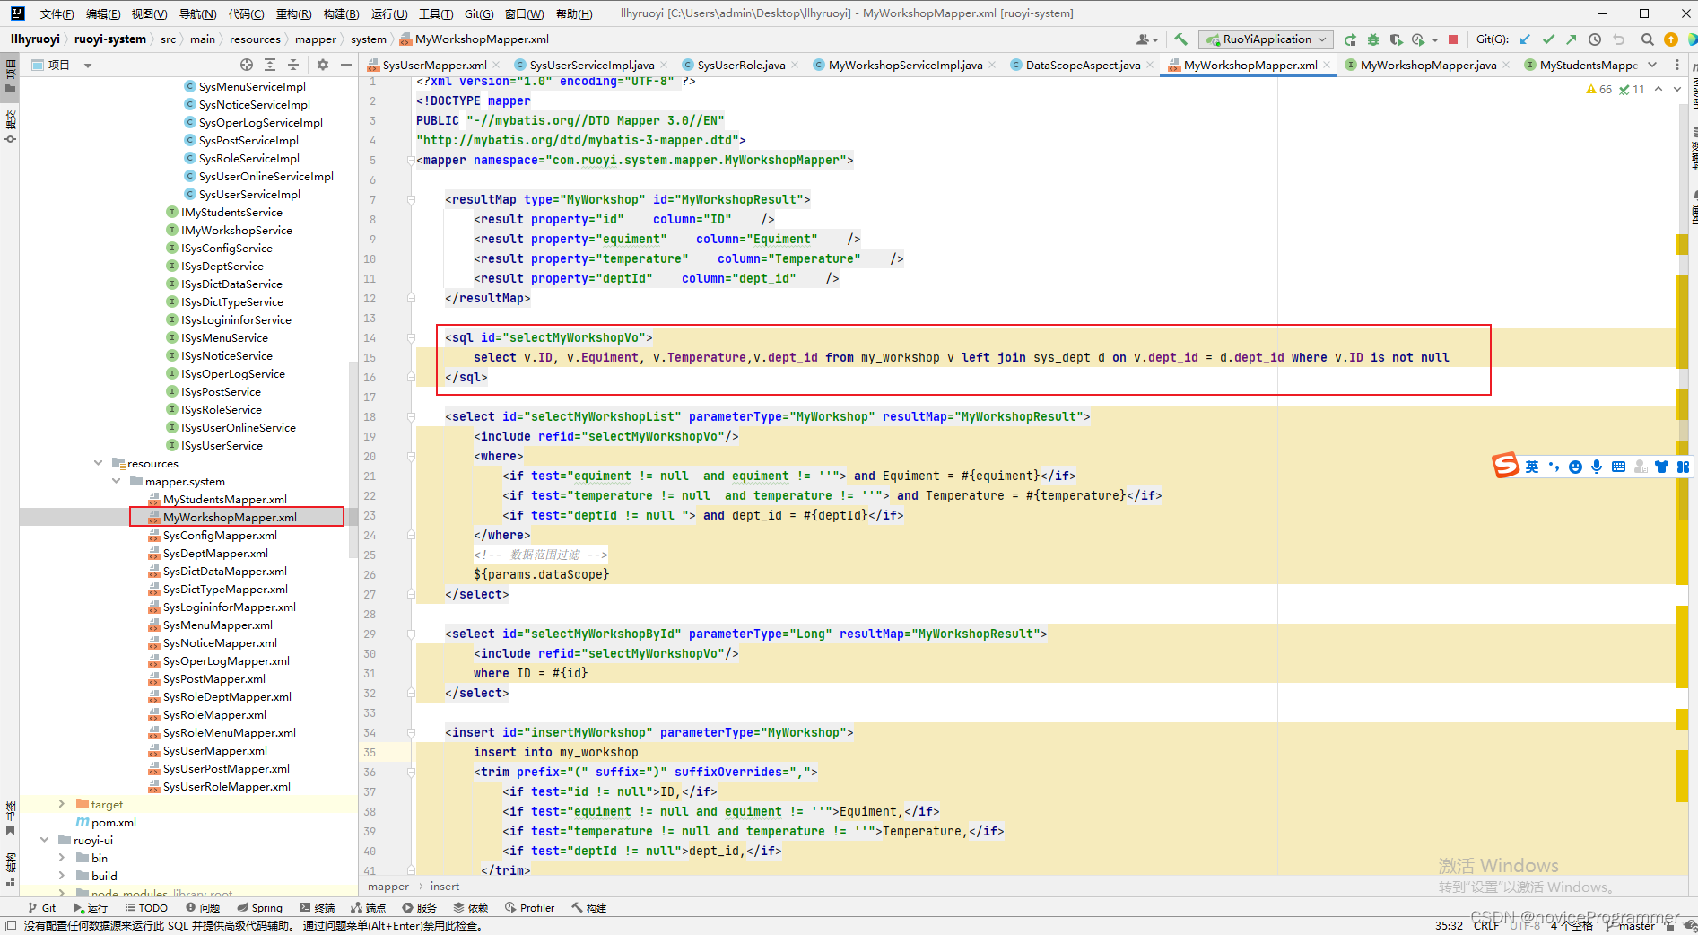The width and height of the screenshot is (1698, 935).
Task: Open the Git tool window at the bottom
Action: [x=41, y=907]
